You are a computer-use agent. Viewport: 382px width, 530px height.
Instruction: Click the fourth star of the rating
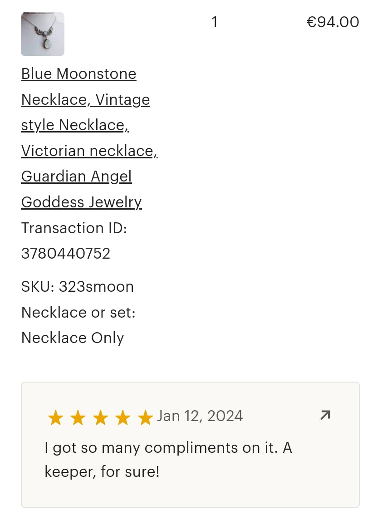[122, 417]
